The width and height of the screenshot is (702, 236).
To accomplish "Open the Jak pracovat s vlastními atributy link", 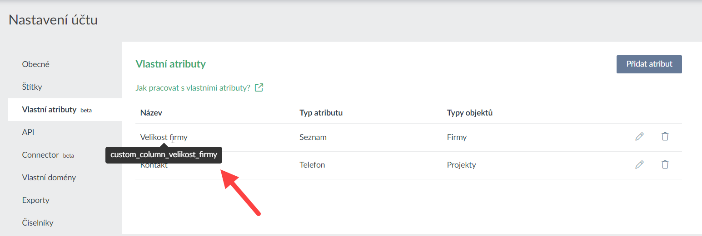I will 193,87.
